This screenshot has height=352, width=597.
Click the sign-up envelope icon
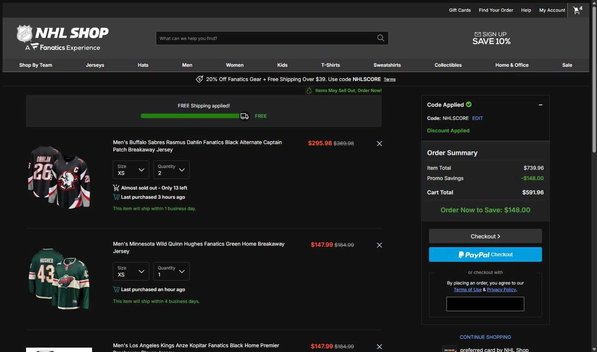477,34
